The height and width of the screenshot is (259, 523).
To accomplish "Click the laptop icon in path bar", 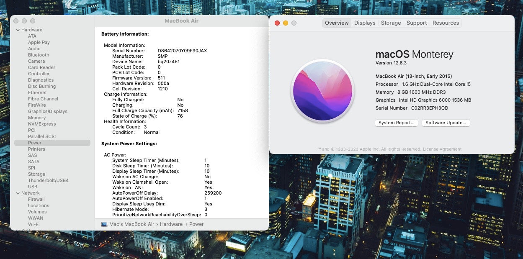I will tap(104, 224).
